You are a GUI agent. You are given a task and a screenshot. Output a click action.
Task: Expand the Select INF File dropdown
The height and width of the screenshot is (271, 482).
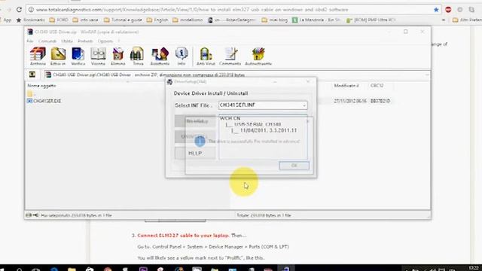[x=304, y=105]
